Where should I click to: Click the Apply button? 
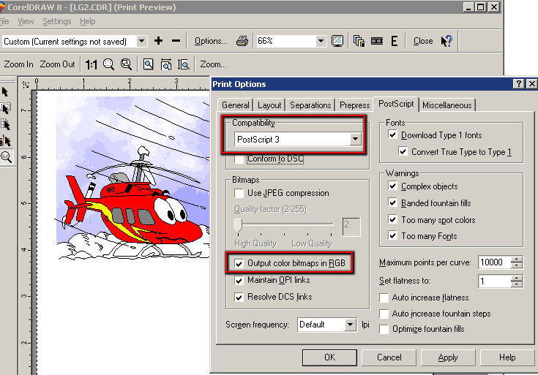click(x=448, y=357)
